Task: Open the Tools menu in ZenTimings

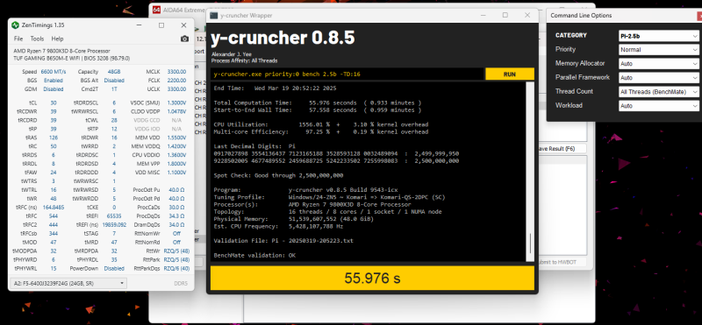Action: click(37, 39)
